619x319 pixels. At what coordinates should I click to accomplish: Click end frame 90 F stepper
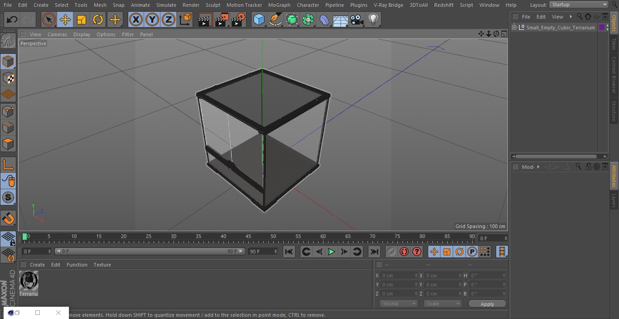[276, 251]
